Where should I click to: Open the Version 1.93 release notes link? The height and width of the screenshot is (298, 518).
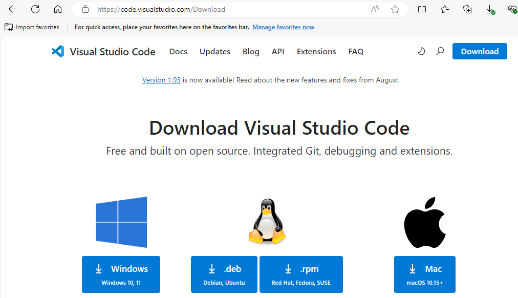[161, 80]
